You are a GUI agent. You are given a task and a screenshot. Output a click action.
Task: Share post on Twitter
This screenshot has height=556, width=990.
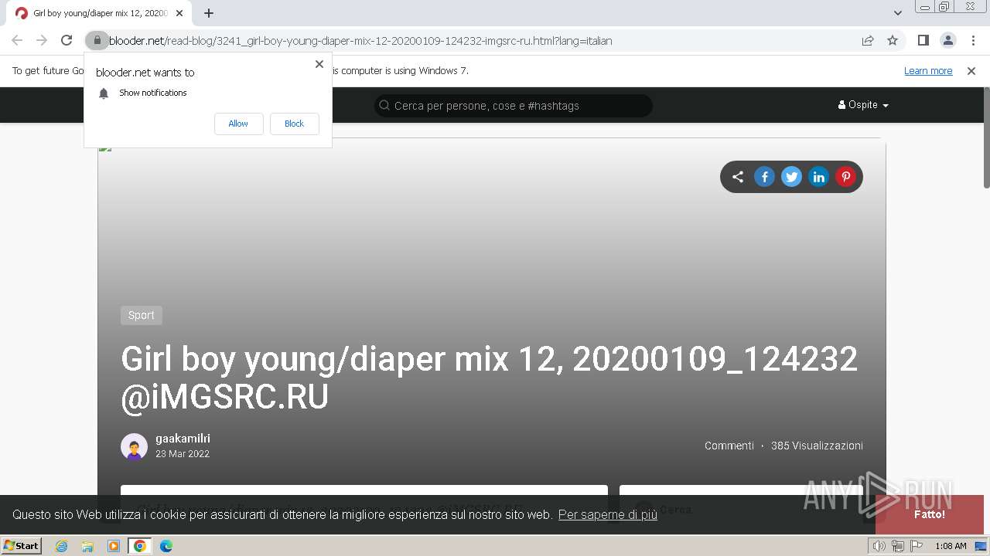791,177
